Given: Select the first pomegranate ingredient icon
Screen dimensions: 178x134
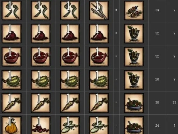Looking at the screenshot, I should [x=11, y=56].
